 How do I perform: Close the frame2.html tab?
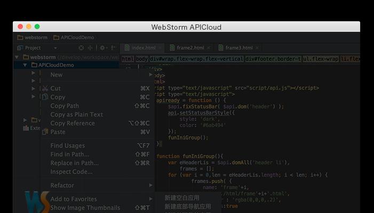point(209,48)
